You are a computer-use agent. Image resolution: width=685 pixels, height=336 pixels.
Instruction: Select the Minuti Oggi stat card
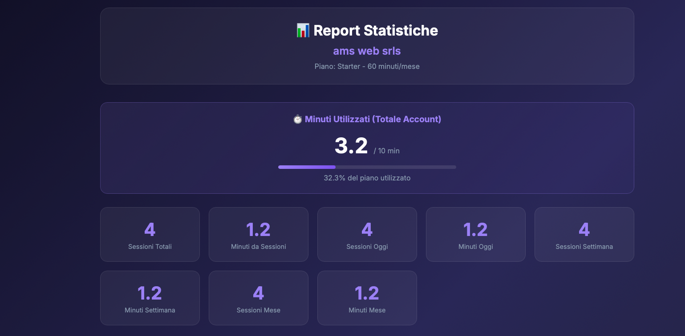click(x=475, y=234)
